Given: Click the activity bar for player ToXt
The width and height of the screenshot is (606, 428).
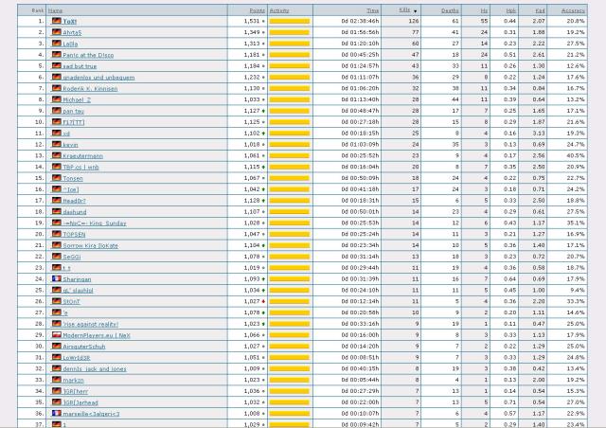Looking at the screenshot, I should pos(289,20).
